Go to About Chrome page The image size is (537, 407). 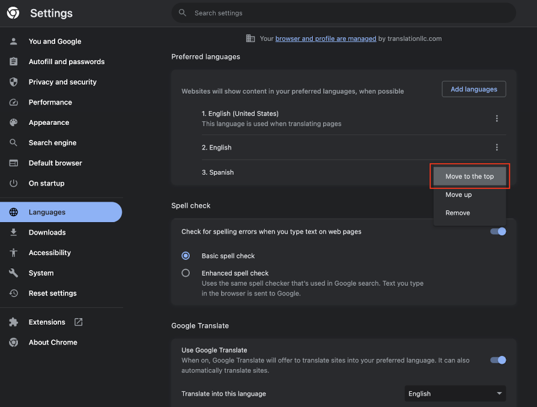[x=53, y=342]
